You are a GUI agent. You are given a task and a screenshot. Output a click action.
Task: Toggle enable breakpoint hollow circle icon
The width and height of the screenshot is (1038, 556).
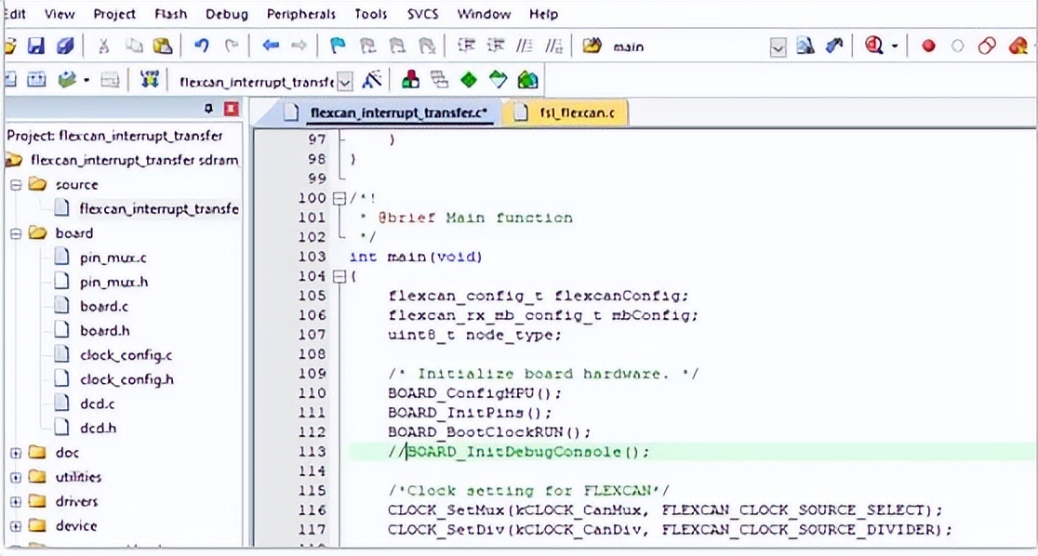(x=958, y=46)
